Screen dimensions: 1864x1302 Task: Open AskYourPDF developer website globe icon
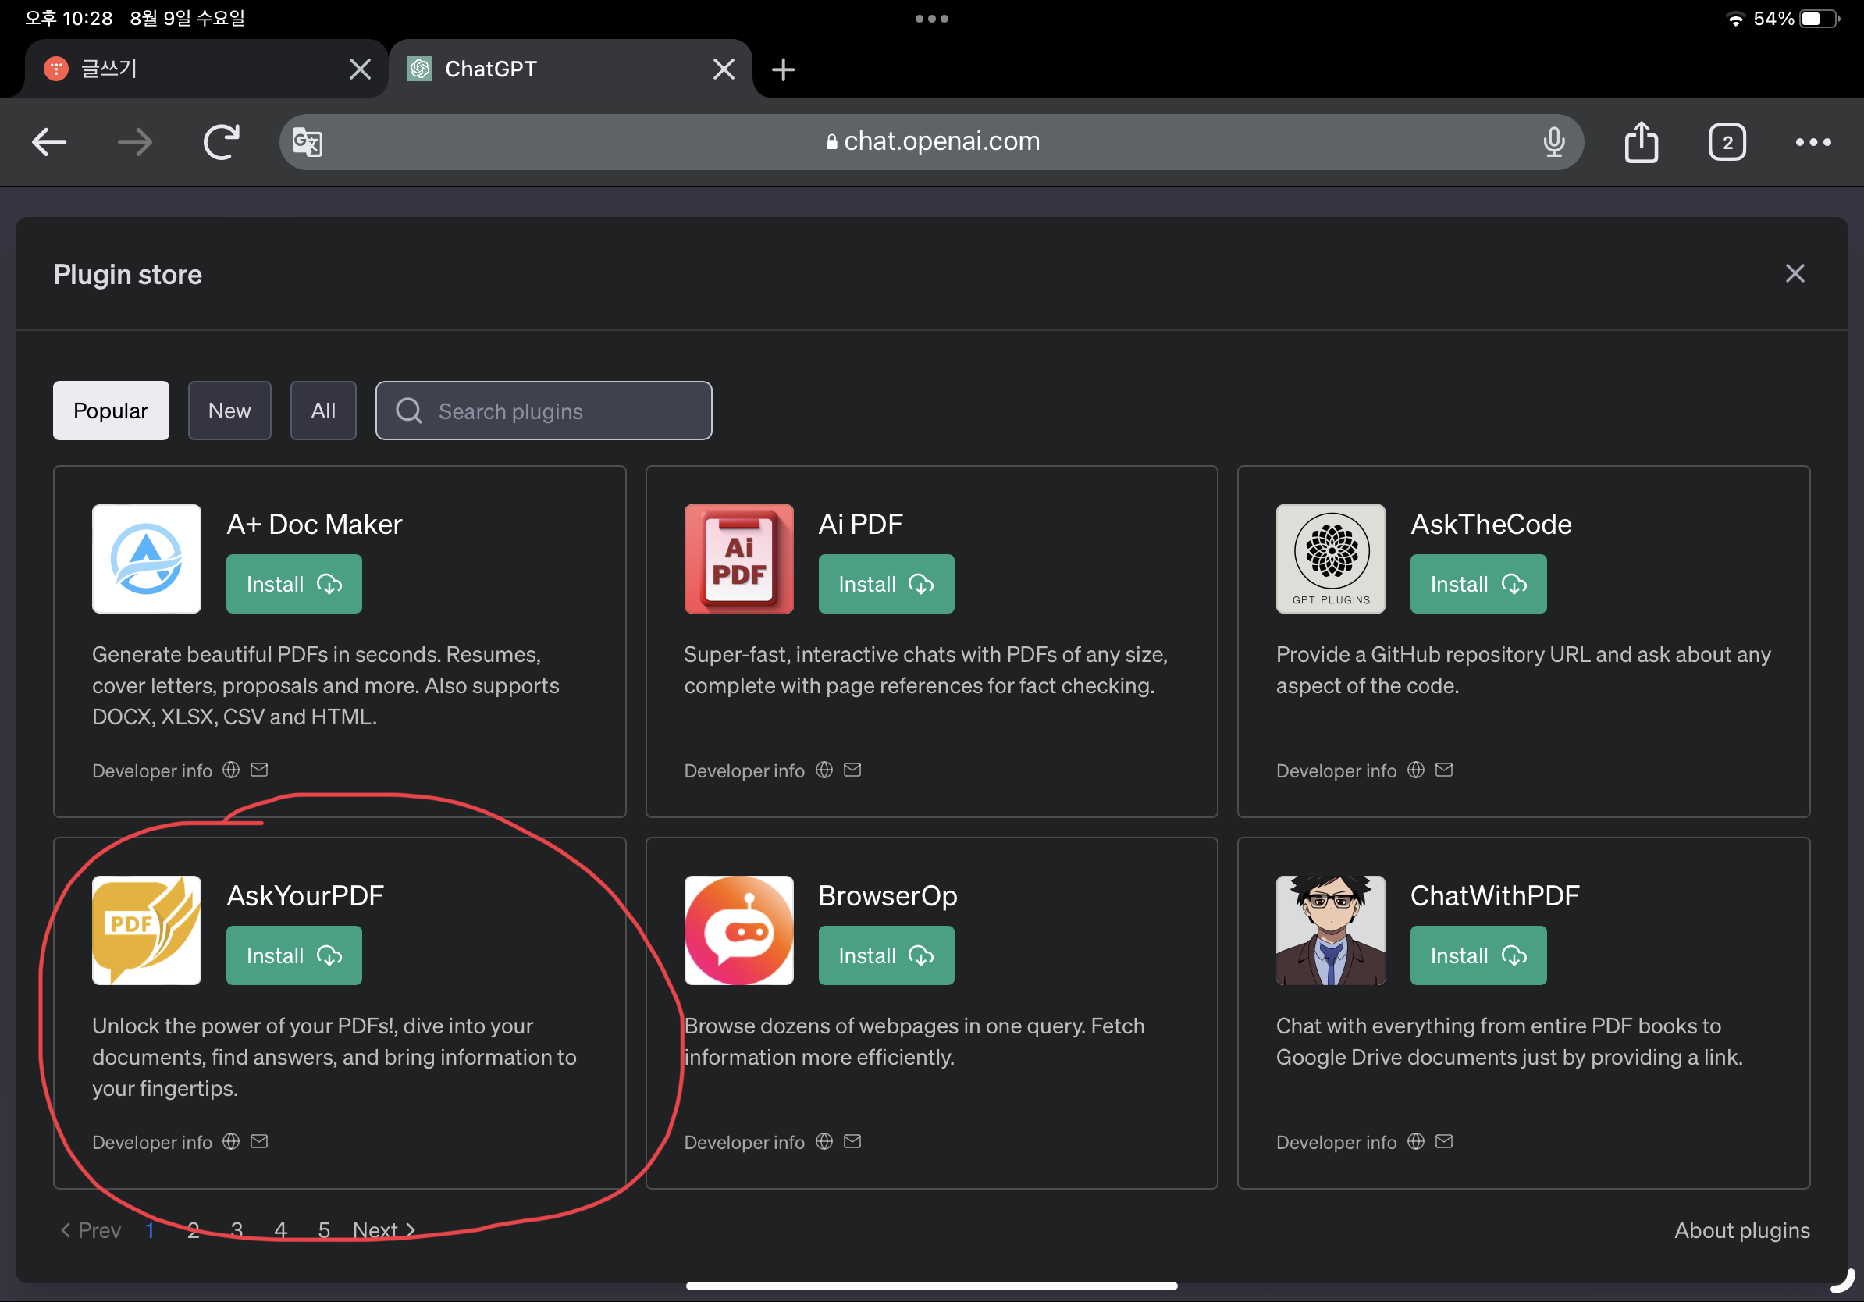click(x=231, y=1141)
